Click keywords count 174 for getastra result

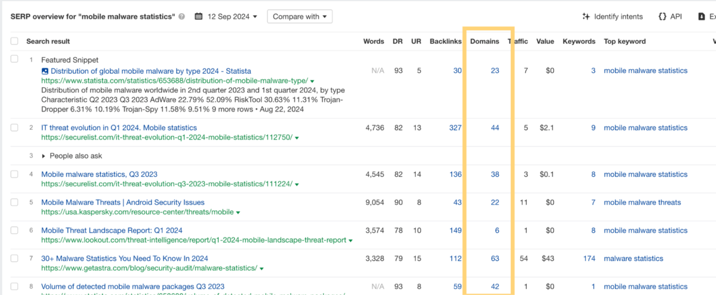pyautogui.click(x=590, y=259)
